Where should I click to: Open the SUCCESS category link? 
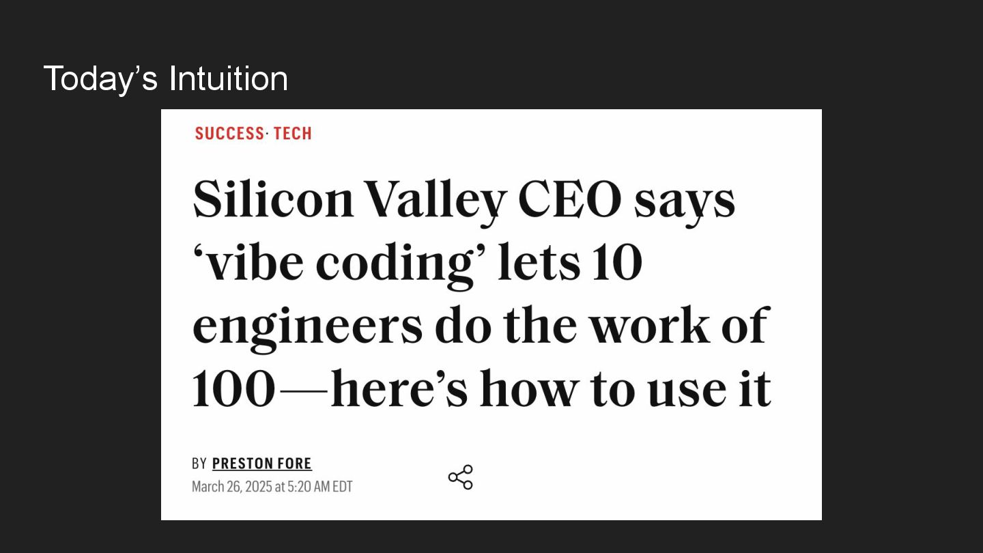point(229,134)
